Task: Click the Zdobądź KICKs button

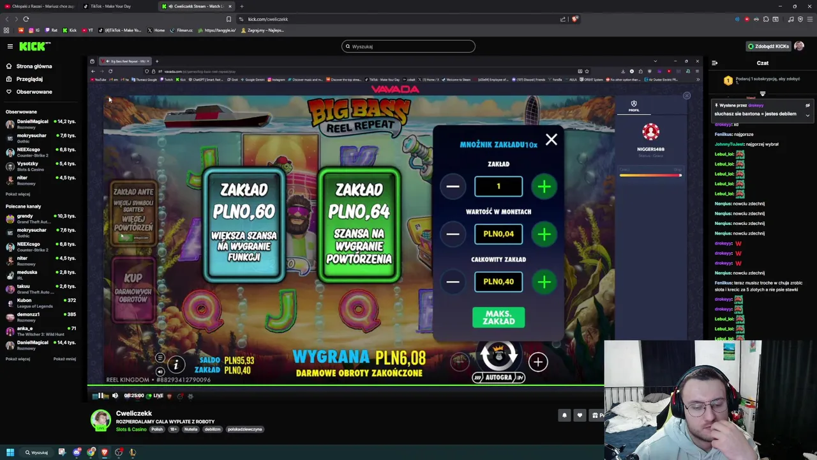Action: [x=768, y=46]
